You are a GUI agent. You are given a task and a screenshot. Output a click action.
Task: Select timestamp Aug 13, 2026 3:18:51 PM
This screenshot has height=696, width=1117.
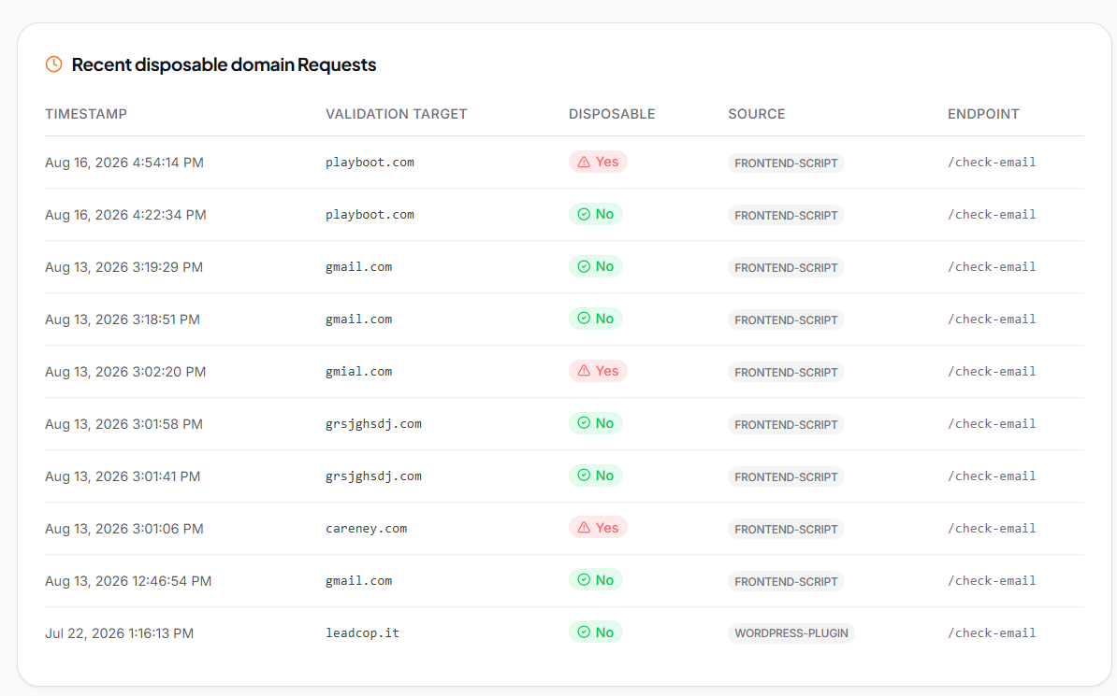point(123,320)
